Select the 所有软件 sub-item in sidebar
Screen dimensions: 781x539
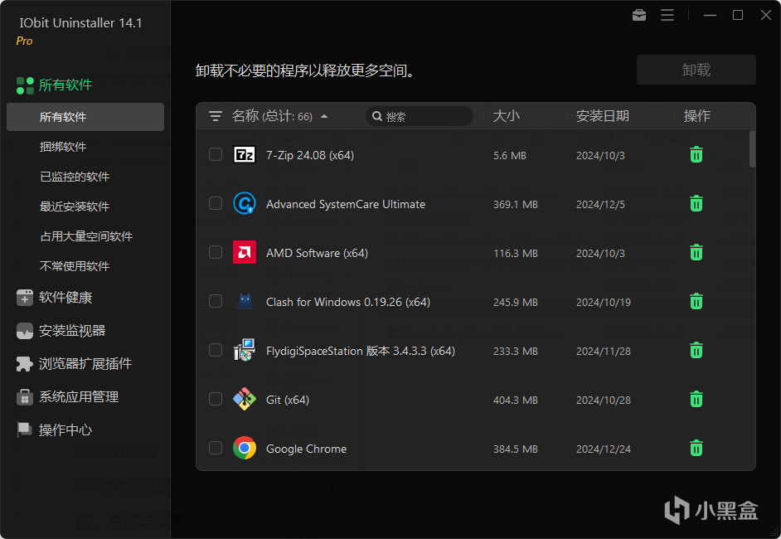click(x=85, y=117)
